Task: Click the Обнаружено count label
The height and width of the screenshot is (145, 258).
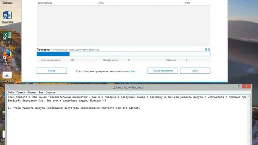Action: [110, 60]
